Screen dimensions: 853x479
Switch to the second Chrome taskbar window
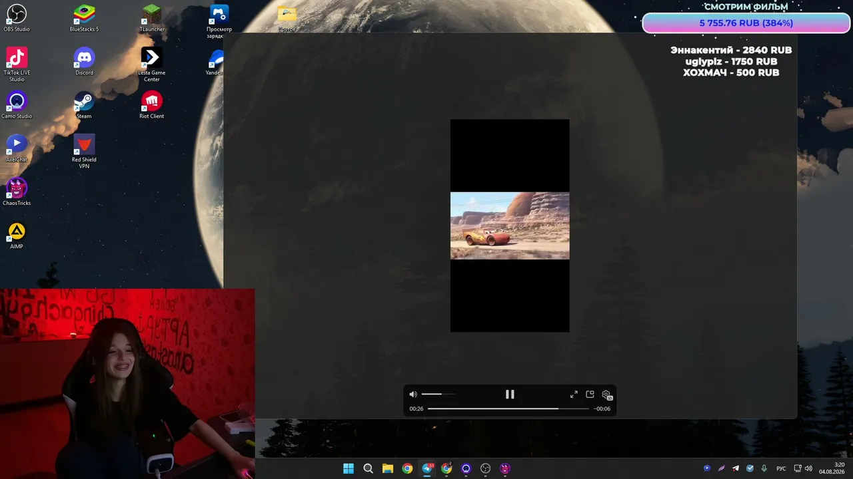pos(446,468)
